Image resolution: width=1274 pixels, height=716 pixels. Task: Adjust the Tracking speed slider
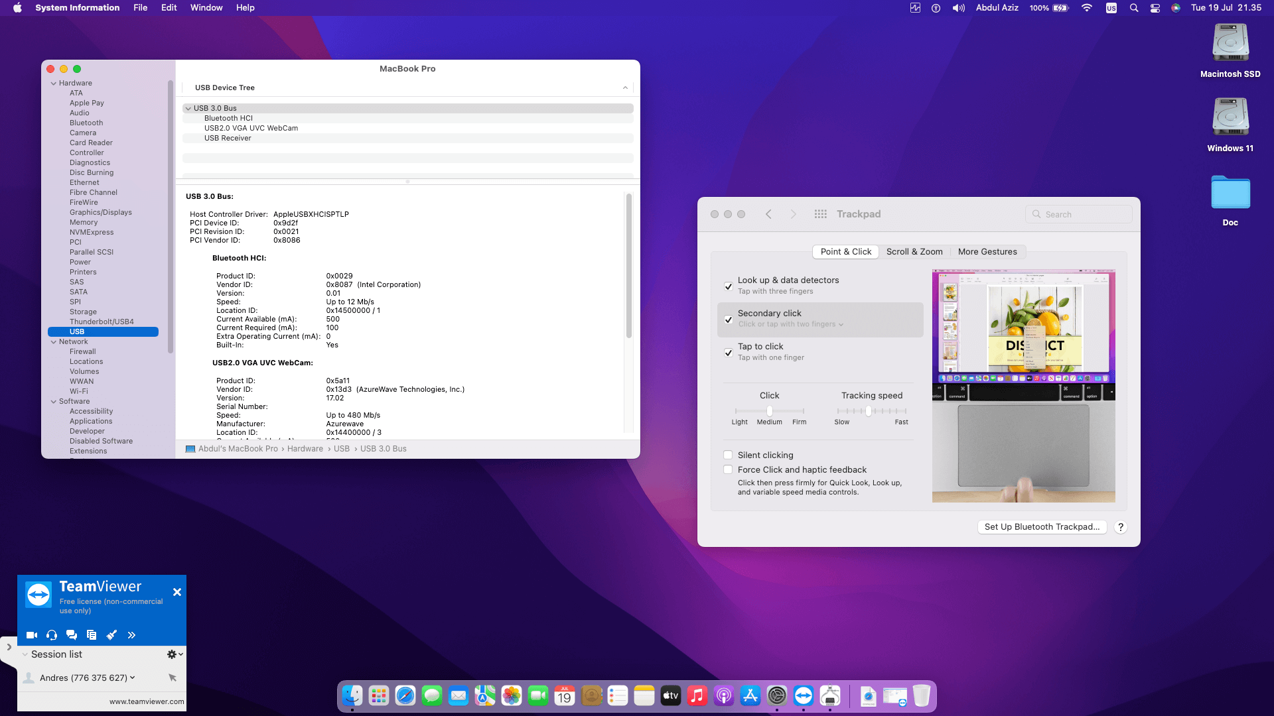pos(869,411)
